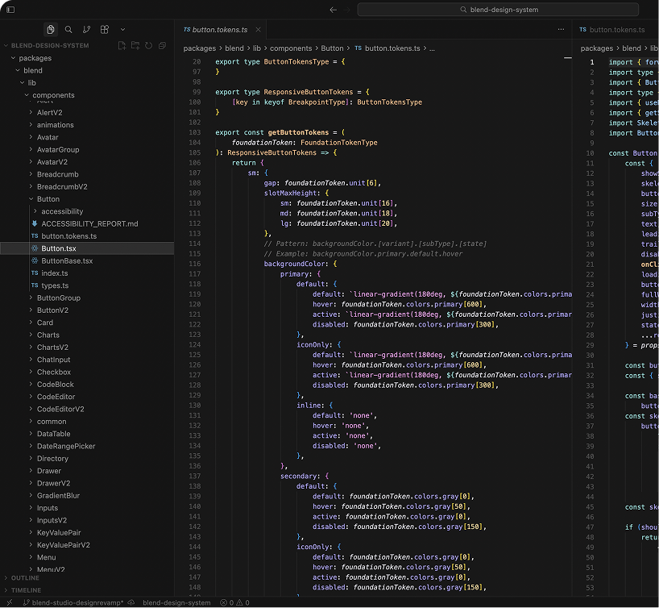Viewport: 659px width, 608px height.
Task: Select the left button.tokens.ts editor tab
Action: tap(220, 30)
